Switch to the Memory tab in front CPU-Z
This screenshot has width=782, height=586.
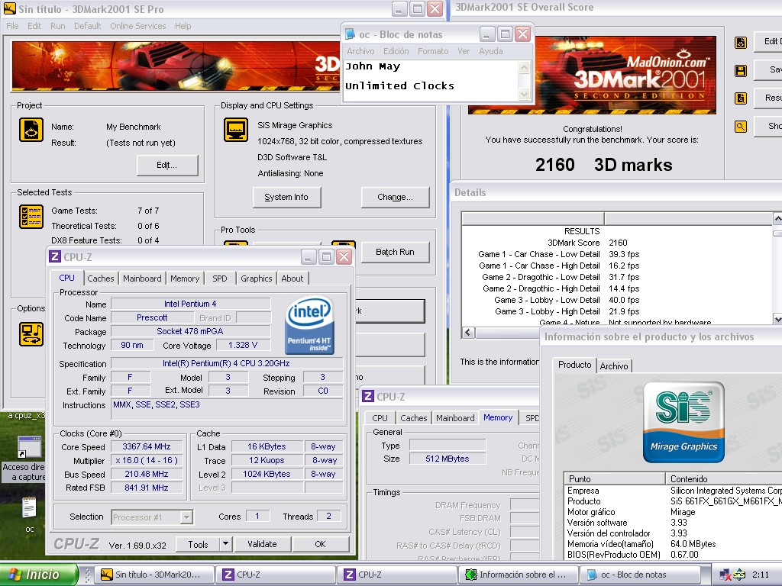(x=185, y=278)
